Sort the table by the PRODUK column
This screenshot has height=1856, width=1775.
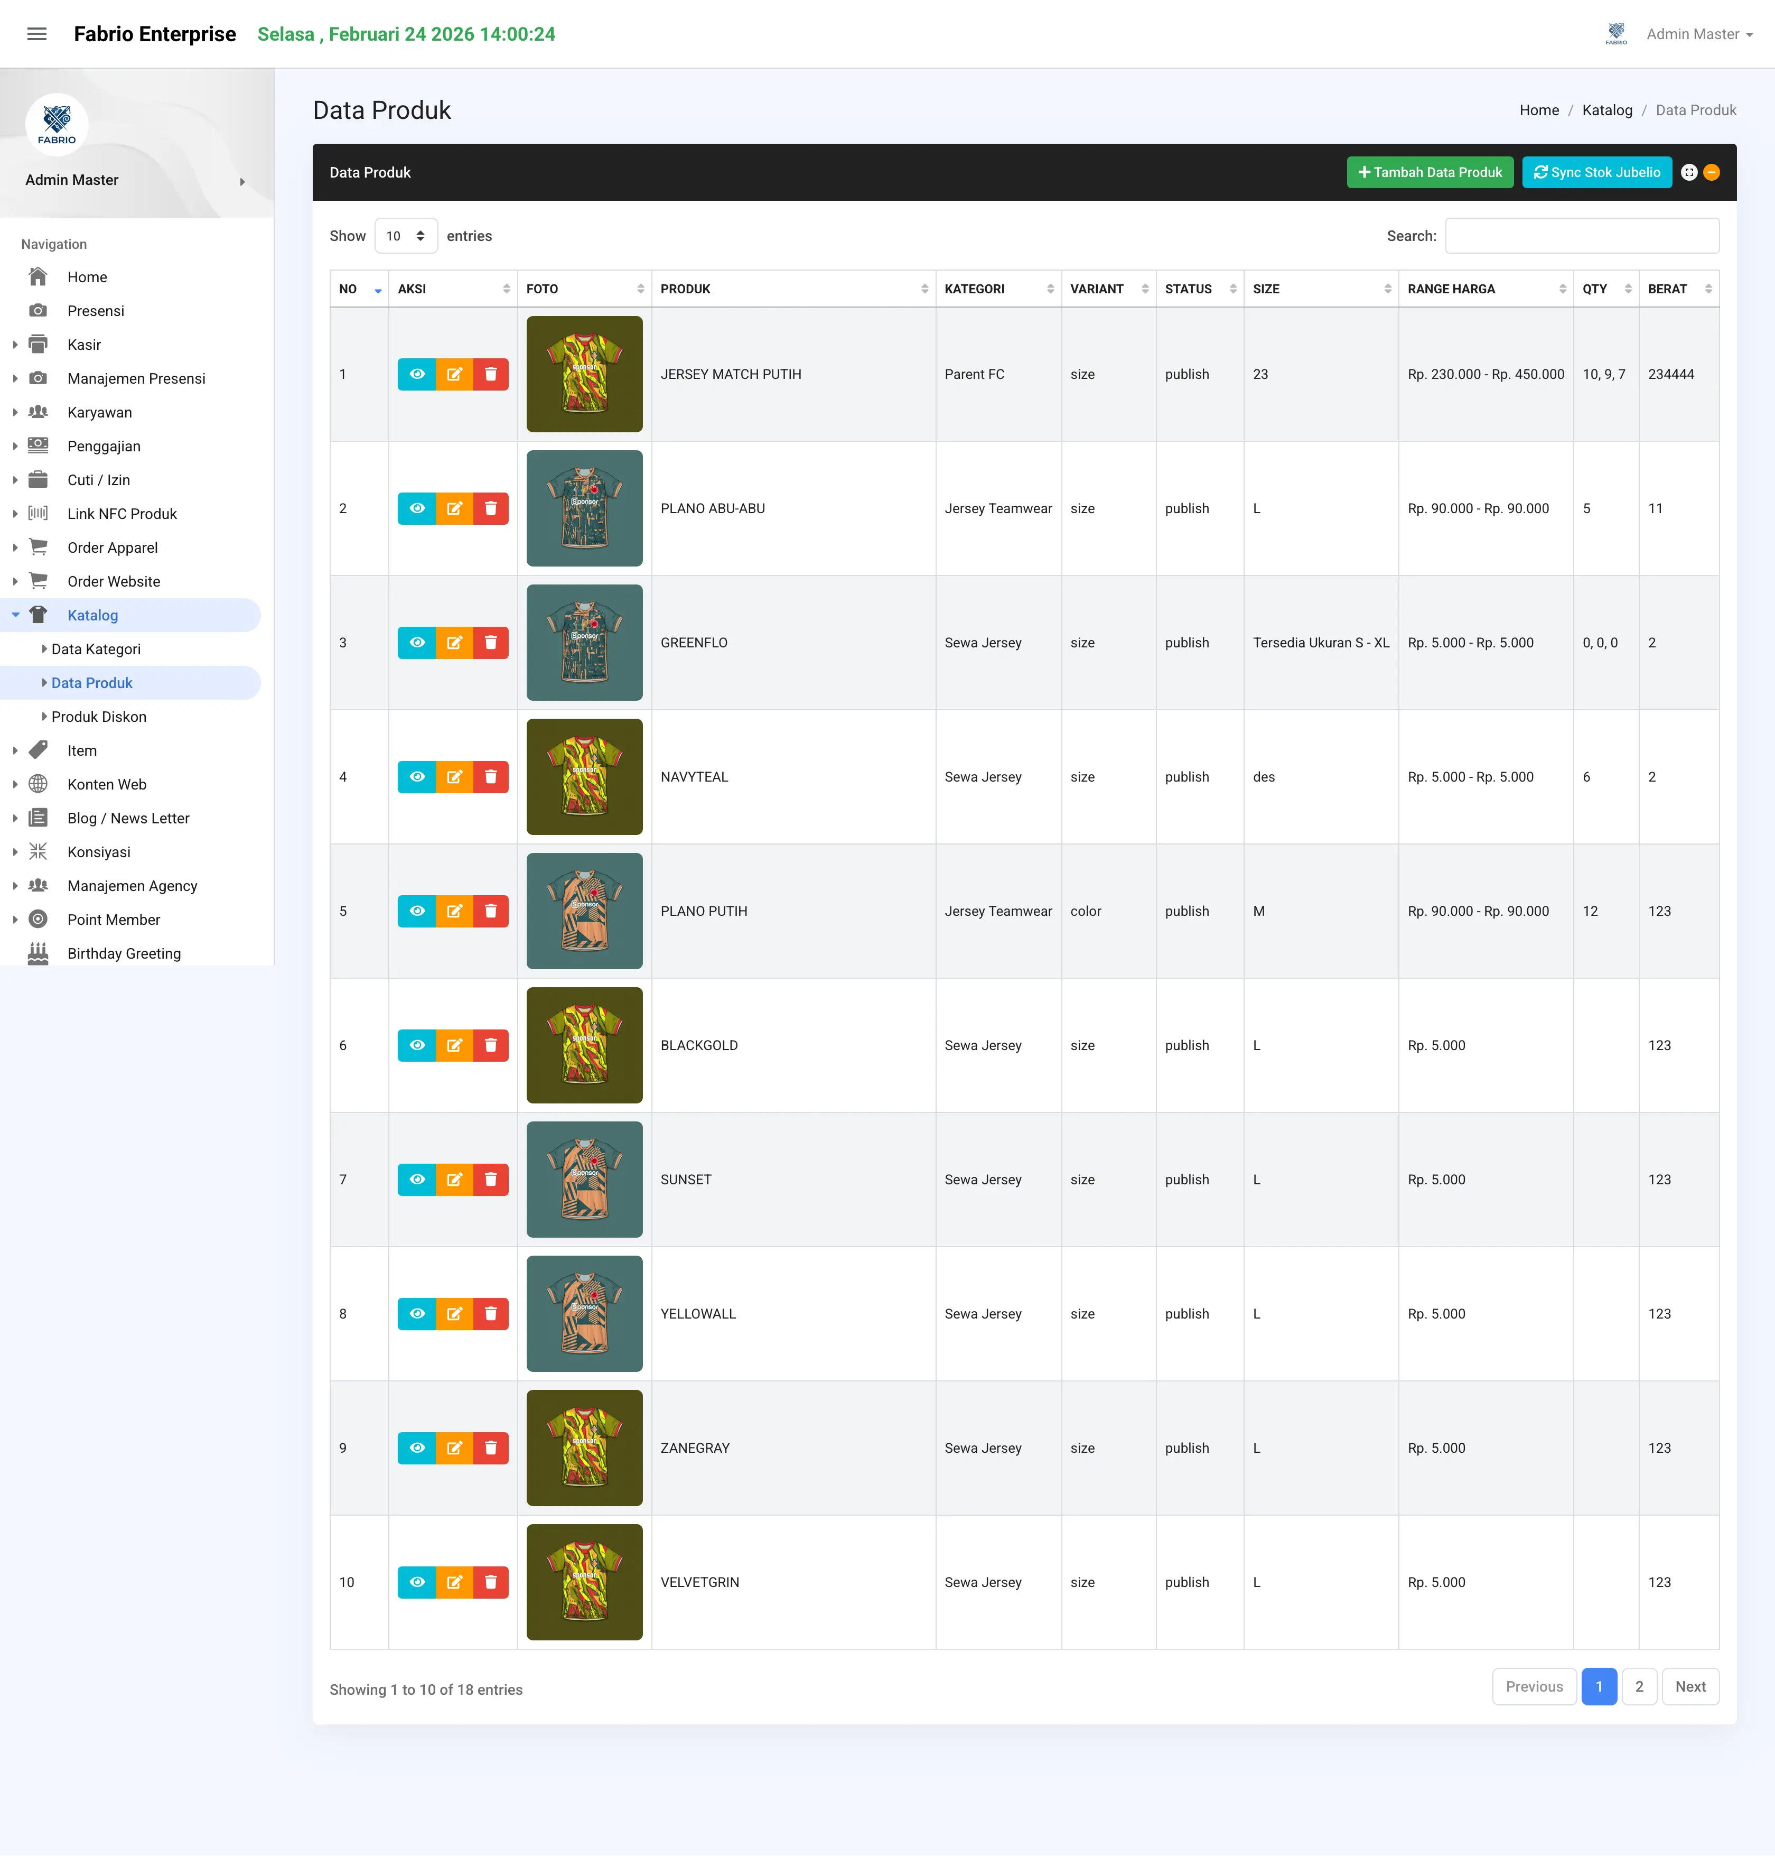(793, 289)
